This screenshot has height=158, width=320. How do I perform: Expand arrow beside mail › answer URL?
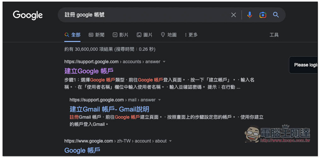tap(160, 100)
